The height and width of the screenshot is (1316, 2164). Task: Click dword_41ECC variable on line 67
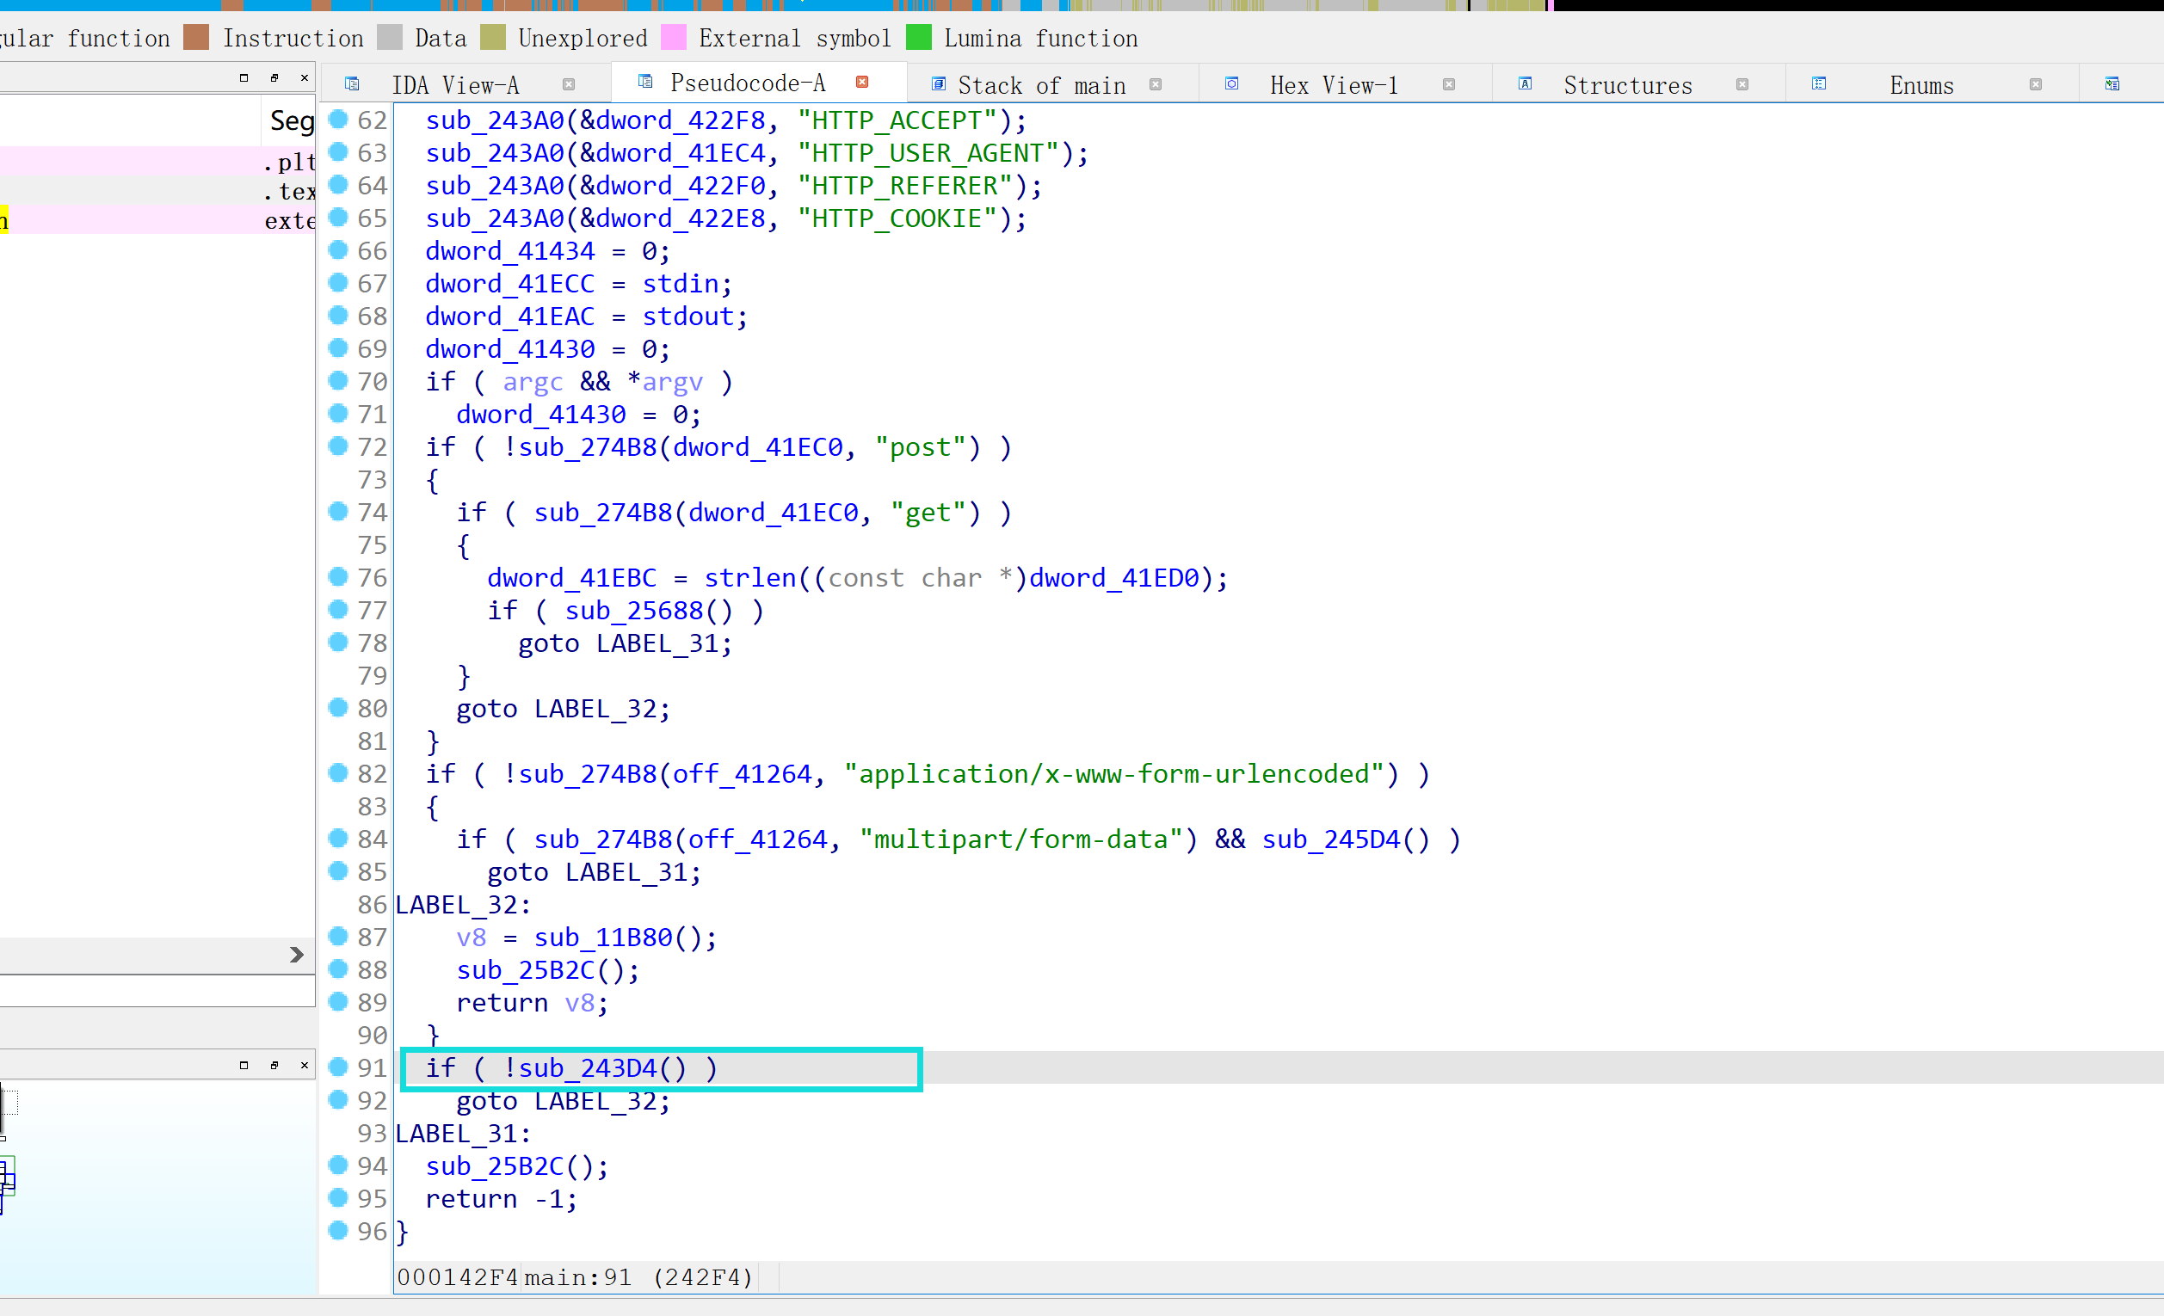[x=510, y=285]
